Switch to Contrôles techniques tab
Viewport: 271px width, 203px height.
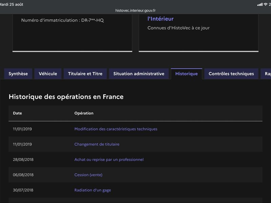(231, 74)
